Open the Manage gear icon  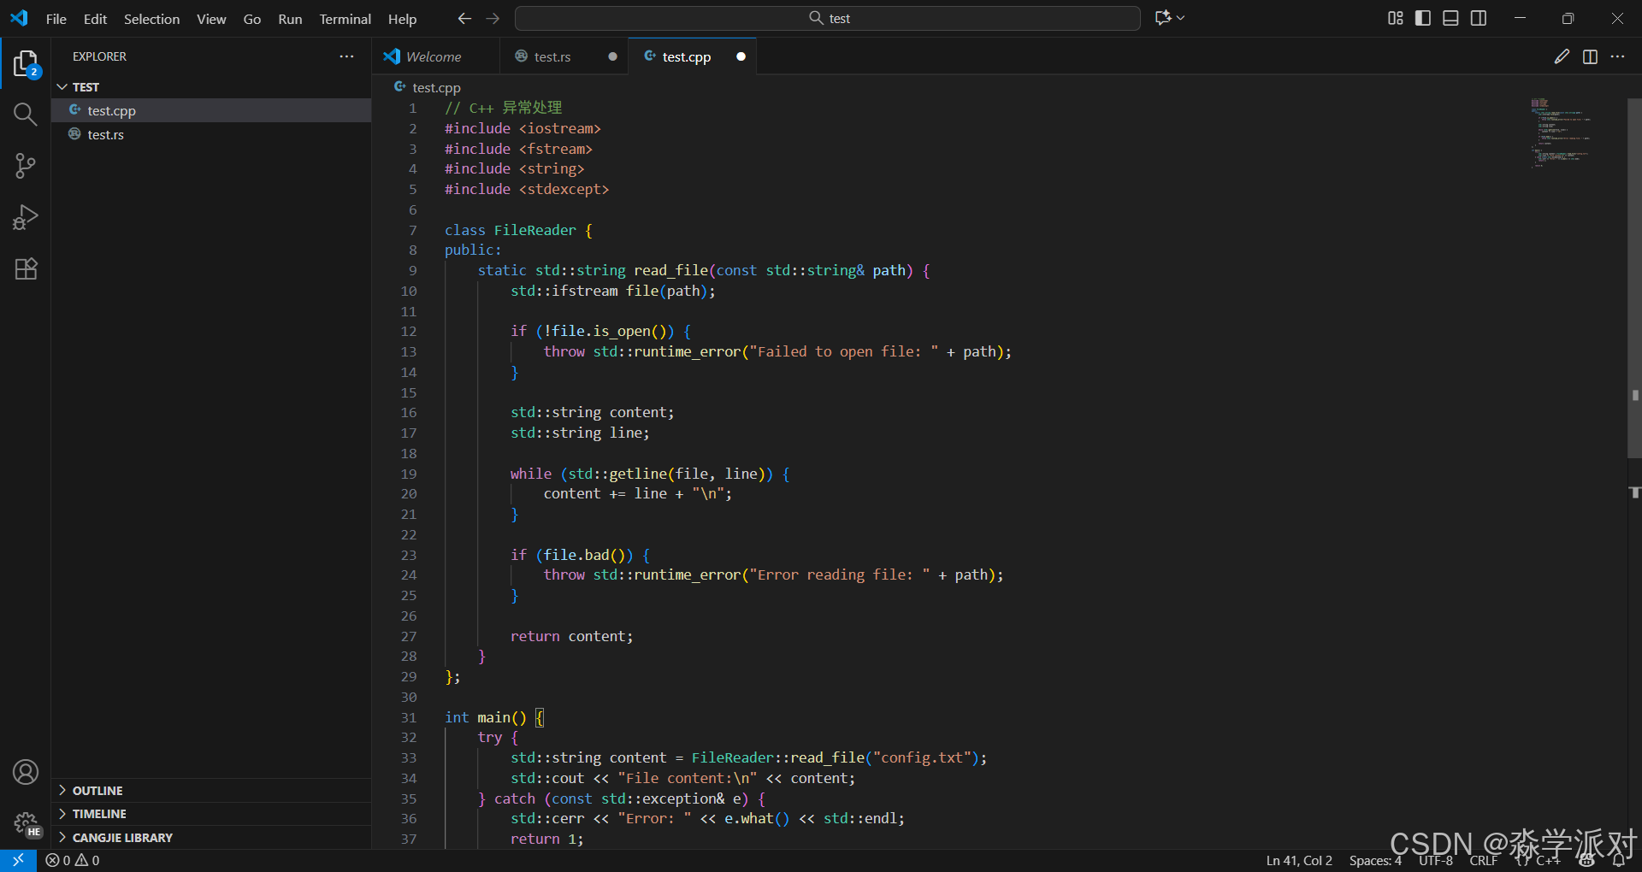pyautogui.click(x=26, y=823)
